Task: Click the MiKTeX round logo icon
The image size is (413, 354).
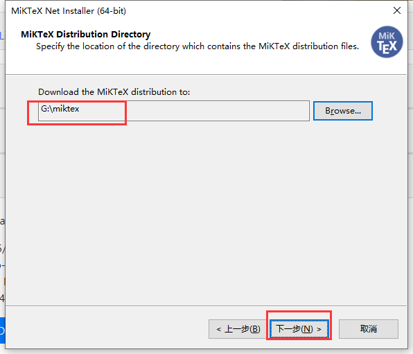Action: (387, 42)
